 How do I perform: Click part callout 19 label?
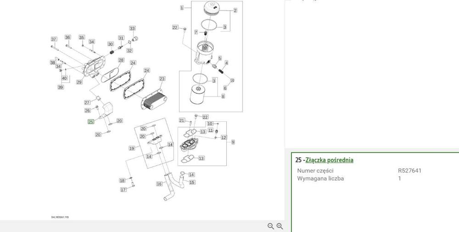click(132, 148)
